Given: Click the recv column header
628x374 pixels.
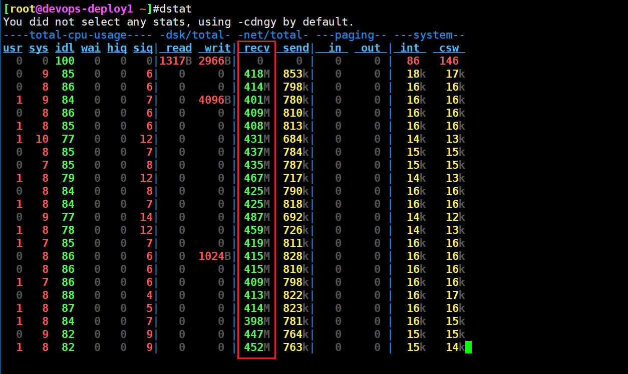Looking at the screenshot, I should click(257, 48).
